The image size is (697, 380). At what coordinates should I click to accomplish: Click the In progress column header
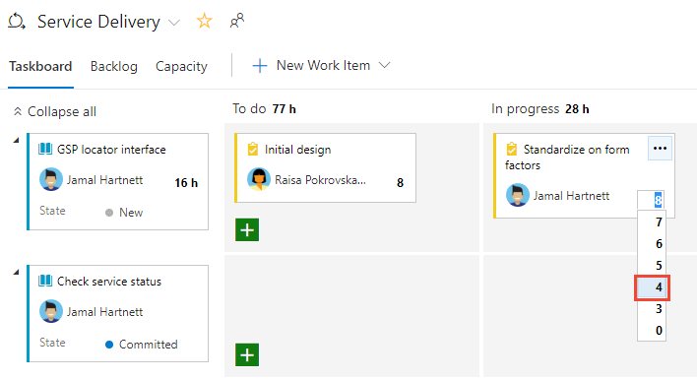pyautogui.click(x=525, y=109)
